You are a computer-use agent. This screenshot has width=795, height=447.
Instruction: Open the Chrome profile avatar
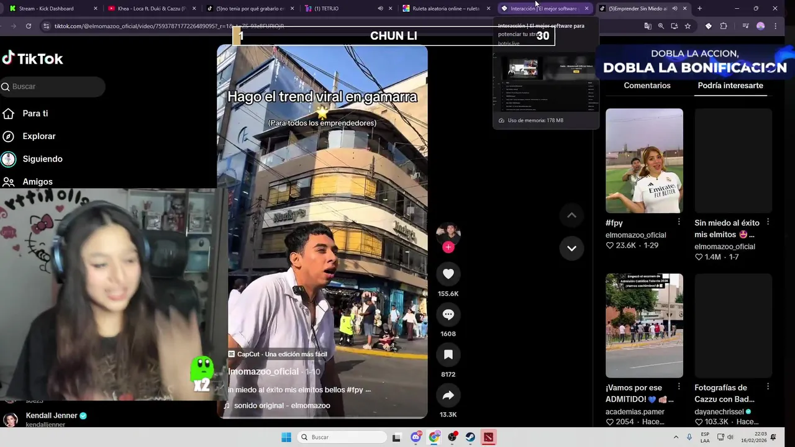[x=760, y=26]
